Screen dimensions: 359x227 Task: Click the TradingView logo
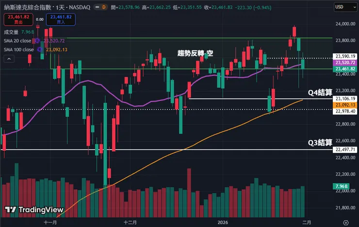34,210
